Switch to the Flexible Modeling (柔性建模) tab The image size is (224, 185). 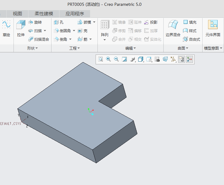(x=44, y=14)
